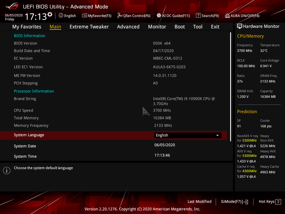Click the DRAM Volt. 1.200 V reading
The height and width of the screenshot is (214, 285).
(243, 97)
